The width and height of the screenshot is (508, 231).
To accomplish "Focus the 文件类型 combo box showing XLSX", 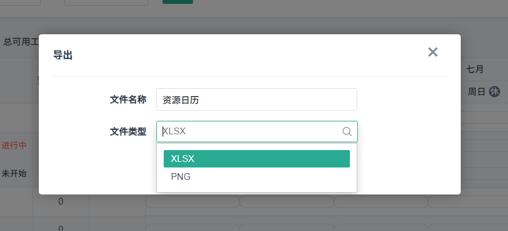I will [x=250, y=132].
